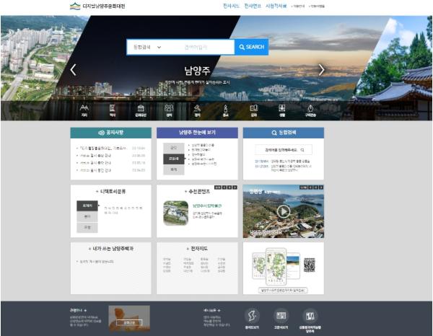Open the 공지사항 notice panel header

[x=110, y=133]
